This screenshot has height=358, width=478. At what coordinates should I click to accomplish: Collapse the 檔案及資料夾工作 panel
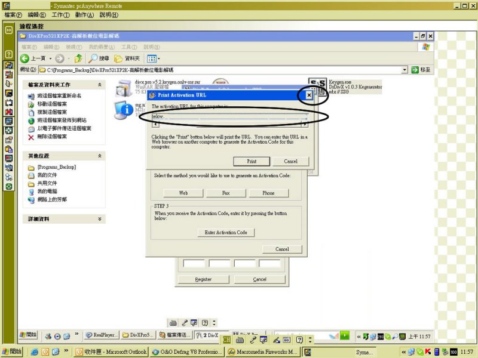coord(100,85)
